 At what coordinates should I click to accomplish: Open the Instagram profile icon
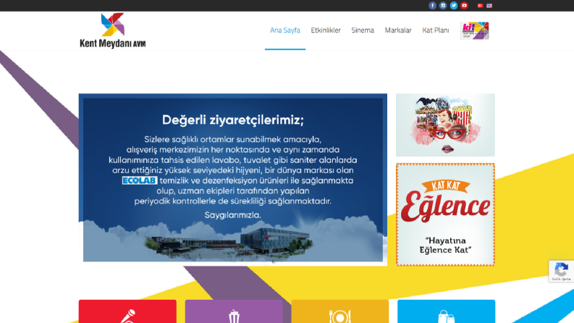tap(443, 6)
